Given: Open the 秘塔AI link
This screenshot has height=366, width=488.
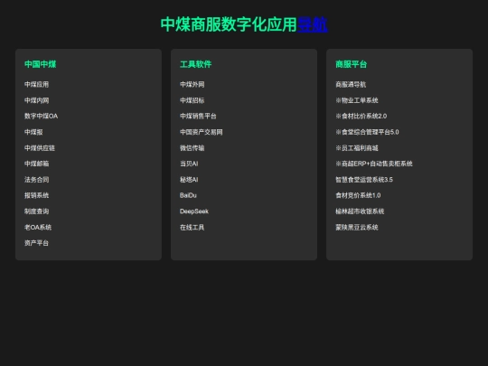Looking at the screenshot, I should pos(189,180).
